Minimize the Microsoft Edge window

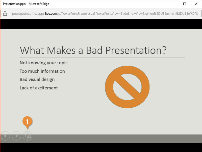173,4
